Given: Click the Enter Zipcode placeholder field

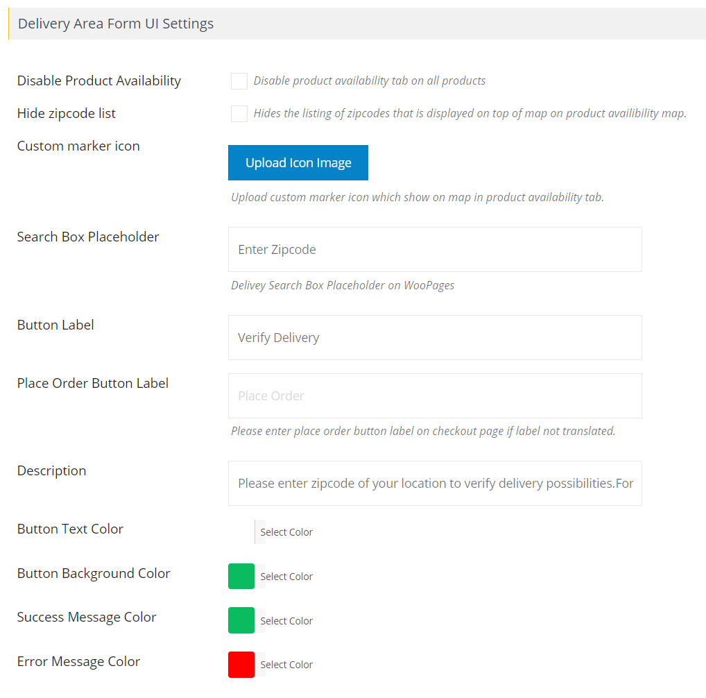Looking at the screenshot, I should tap(435, 249).
